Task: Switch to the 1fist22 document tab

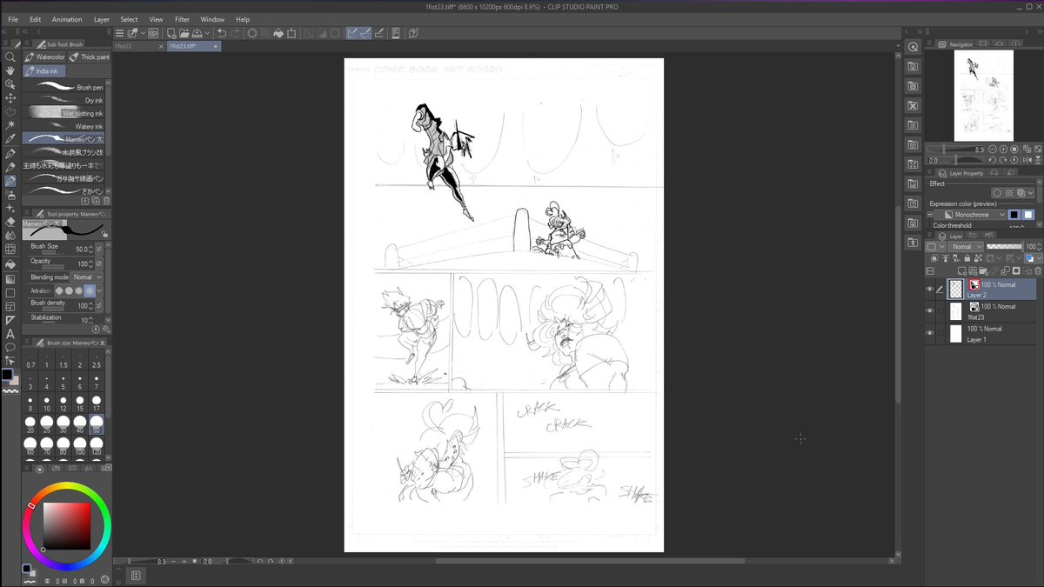Action: (x=138, y=46)
